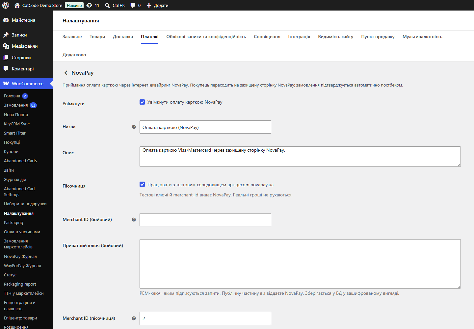The height and width of the screenshot is (329, 474).
Task: Open Набори та подарунки page
Action: point(25,204)
